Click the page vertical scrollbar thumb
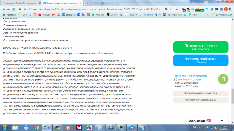 [232, 96]
